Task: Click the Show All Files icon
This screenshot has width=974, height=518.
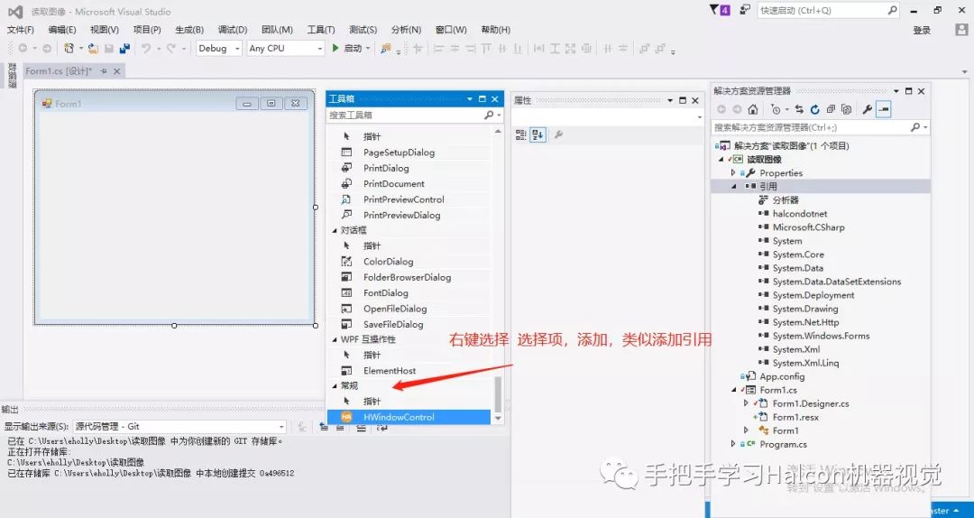Action: (x=846, y=109)
